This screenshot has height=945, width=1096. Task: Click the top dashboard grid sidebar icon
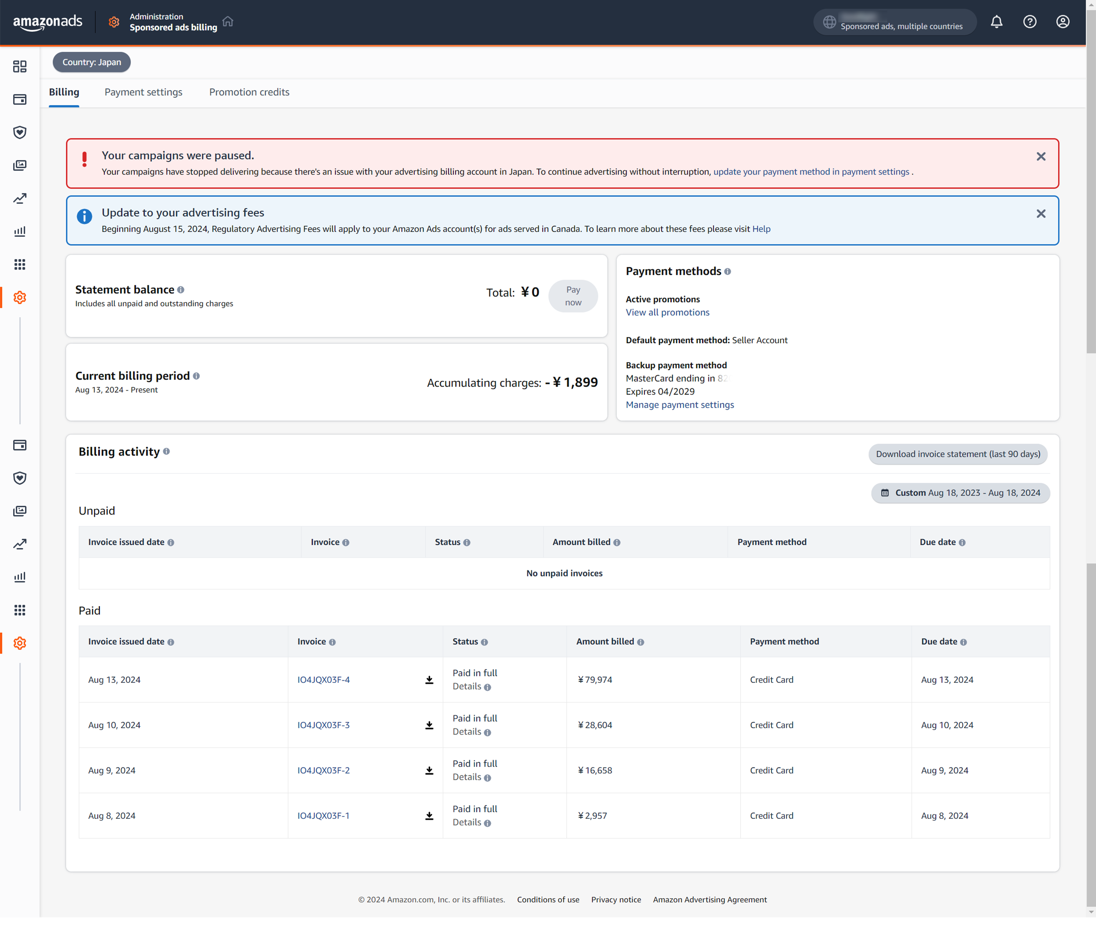(x=20, y=67)
